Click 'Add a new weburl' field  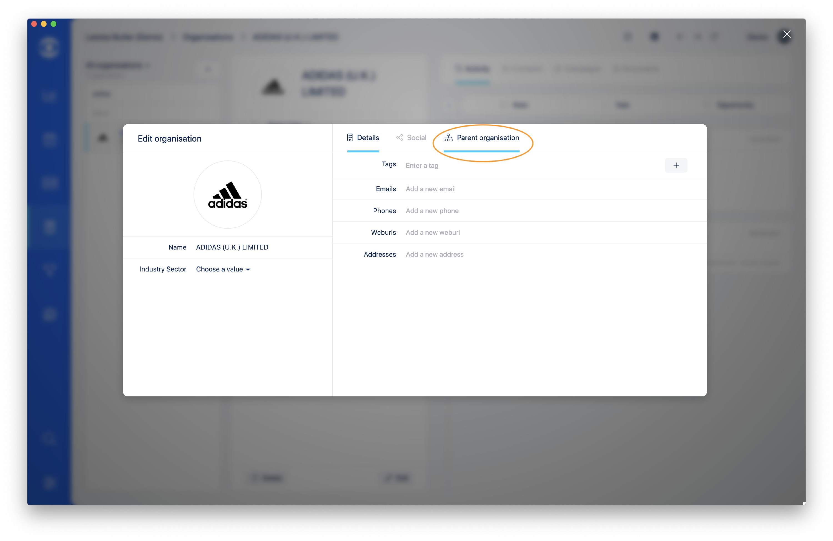(x=433, y=232)
